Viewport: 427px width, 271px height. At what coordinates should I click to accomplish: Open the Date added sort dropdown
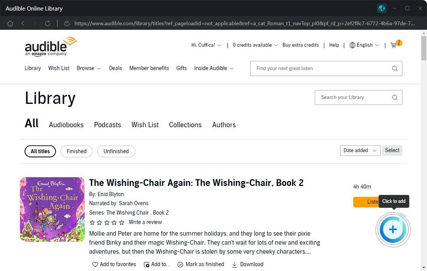point(360,151)
